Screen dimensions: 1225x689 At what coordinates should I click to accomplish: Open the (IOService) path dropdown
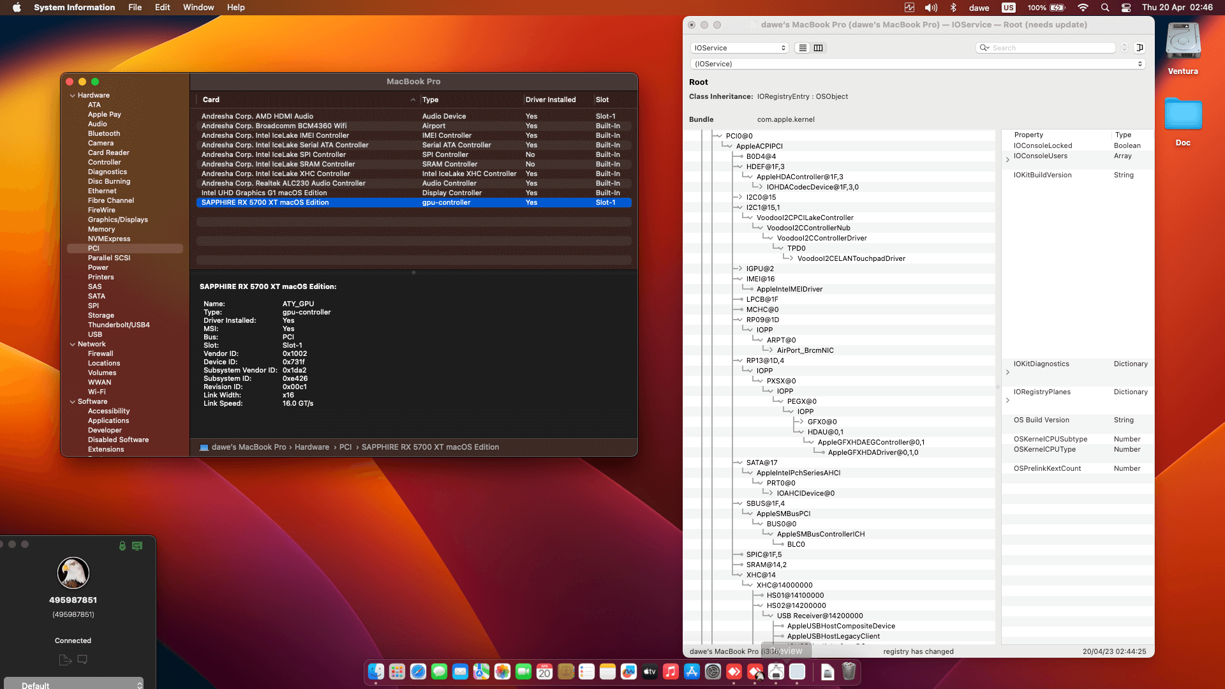click(917, 64)
